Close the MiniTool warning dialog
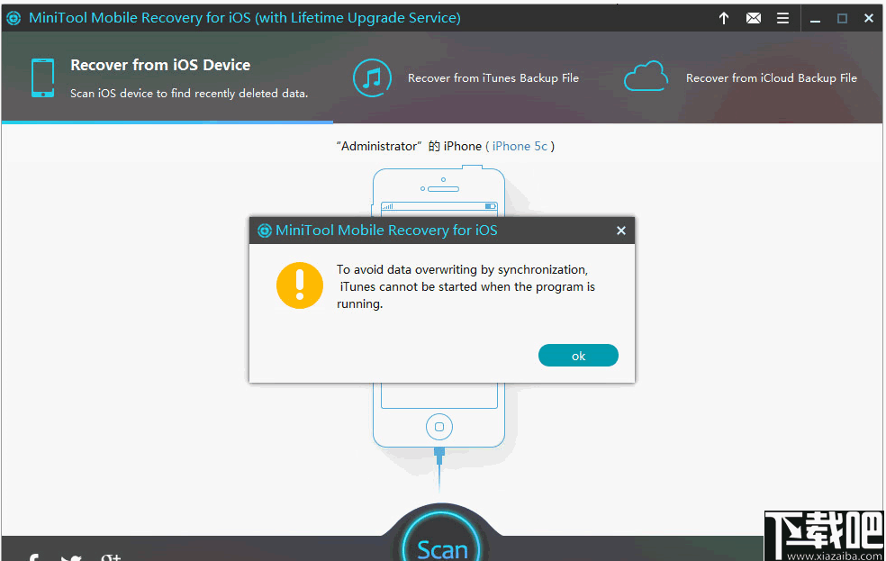 pyautogui.click(x=620, y=231)
